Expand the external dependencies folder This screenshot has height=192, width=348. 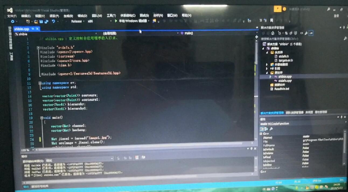267,65
